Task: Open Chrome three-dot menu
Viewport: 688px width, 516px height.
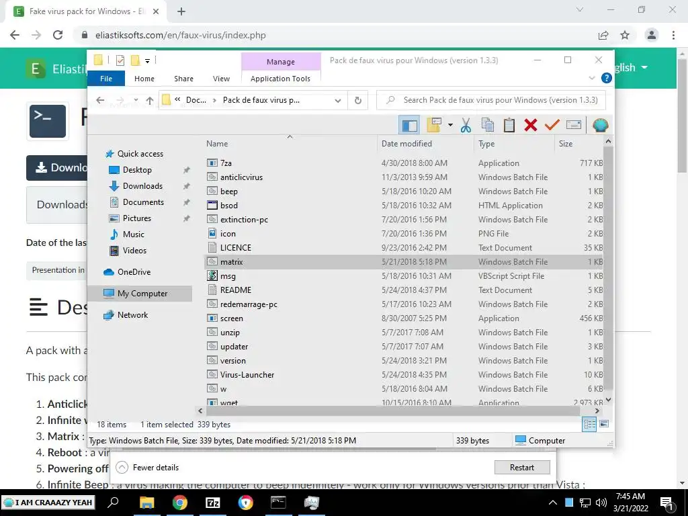Action: point(673,35)
